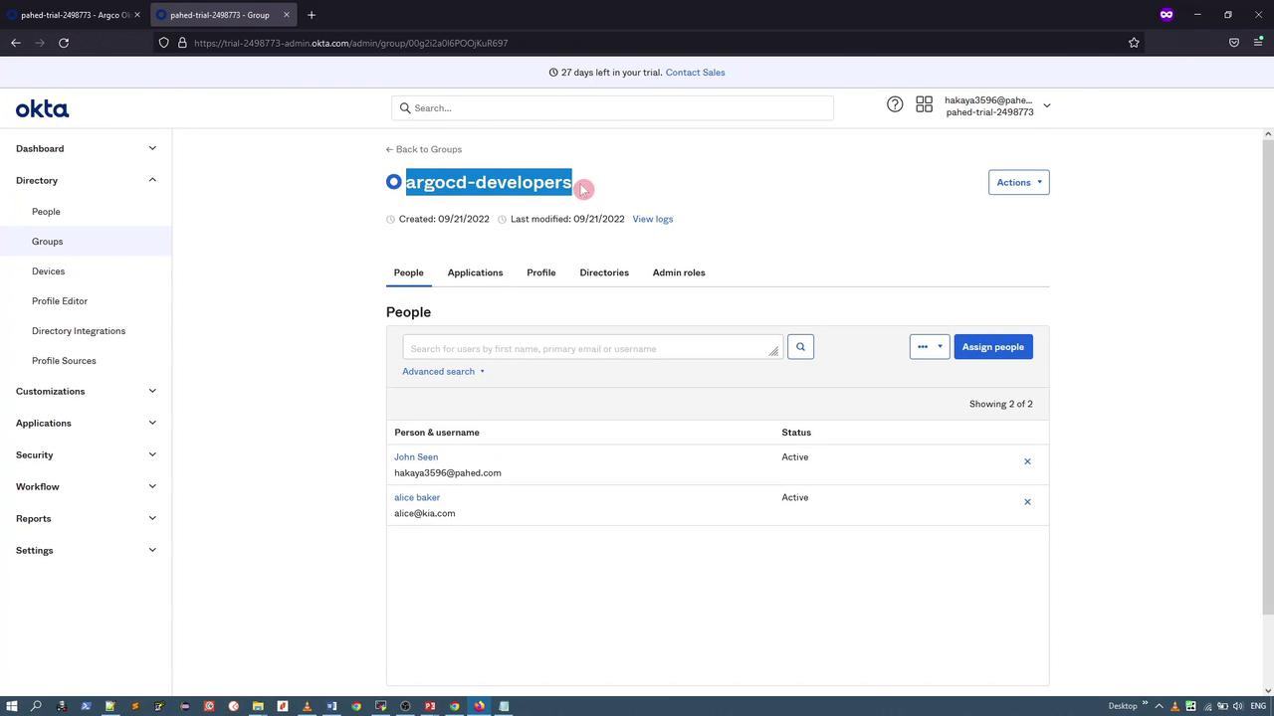Remove John Seen from the group
The image size is (1274, 716).
1027,461
